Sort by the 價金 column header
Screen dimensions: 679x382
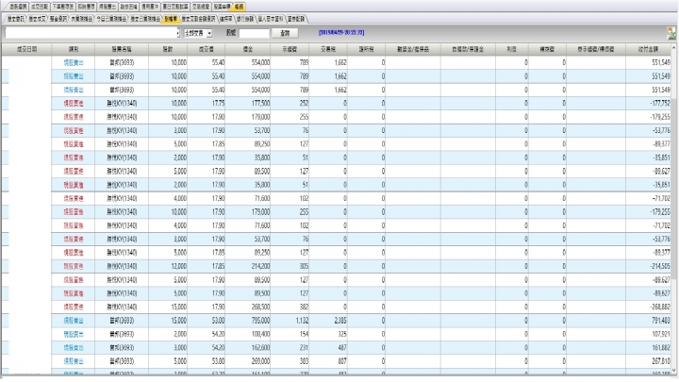tap(248, 49)
